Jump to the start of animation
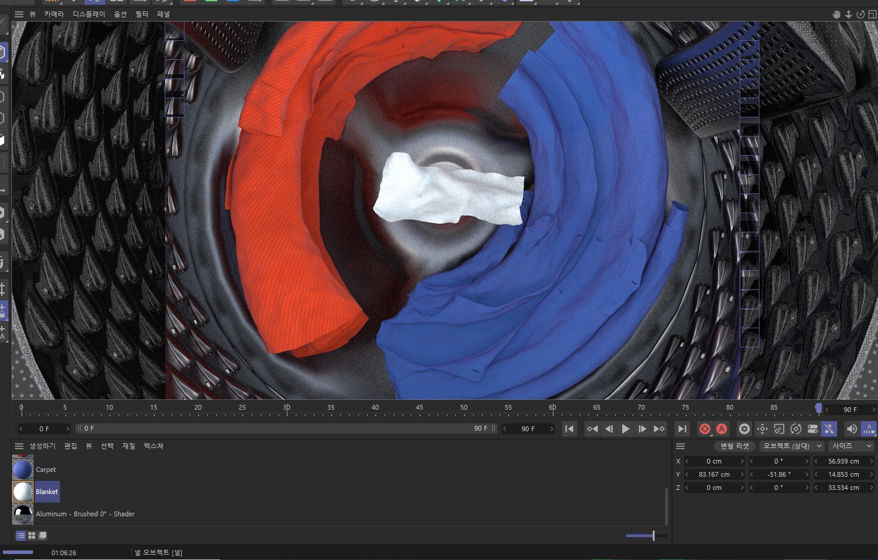878x560 pixels. [569, 429]
